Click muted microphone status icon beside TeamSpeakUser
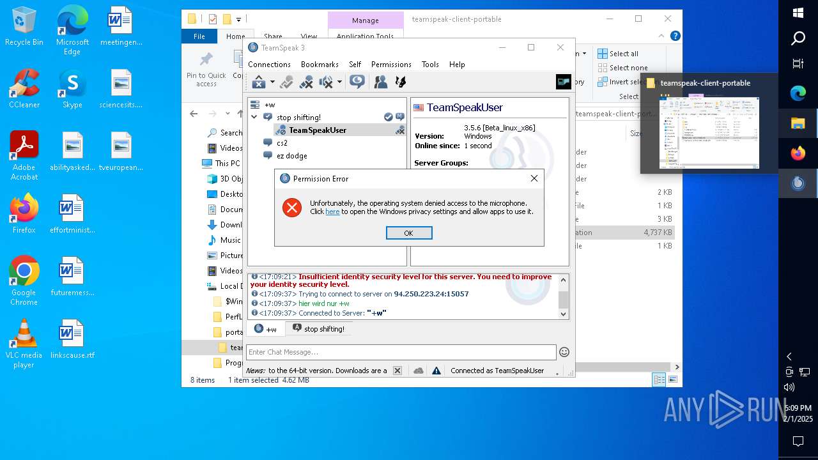Screen dimensions: 818x460 (x=400, y=130)
